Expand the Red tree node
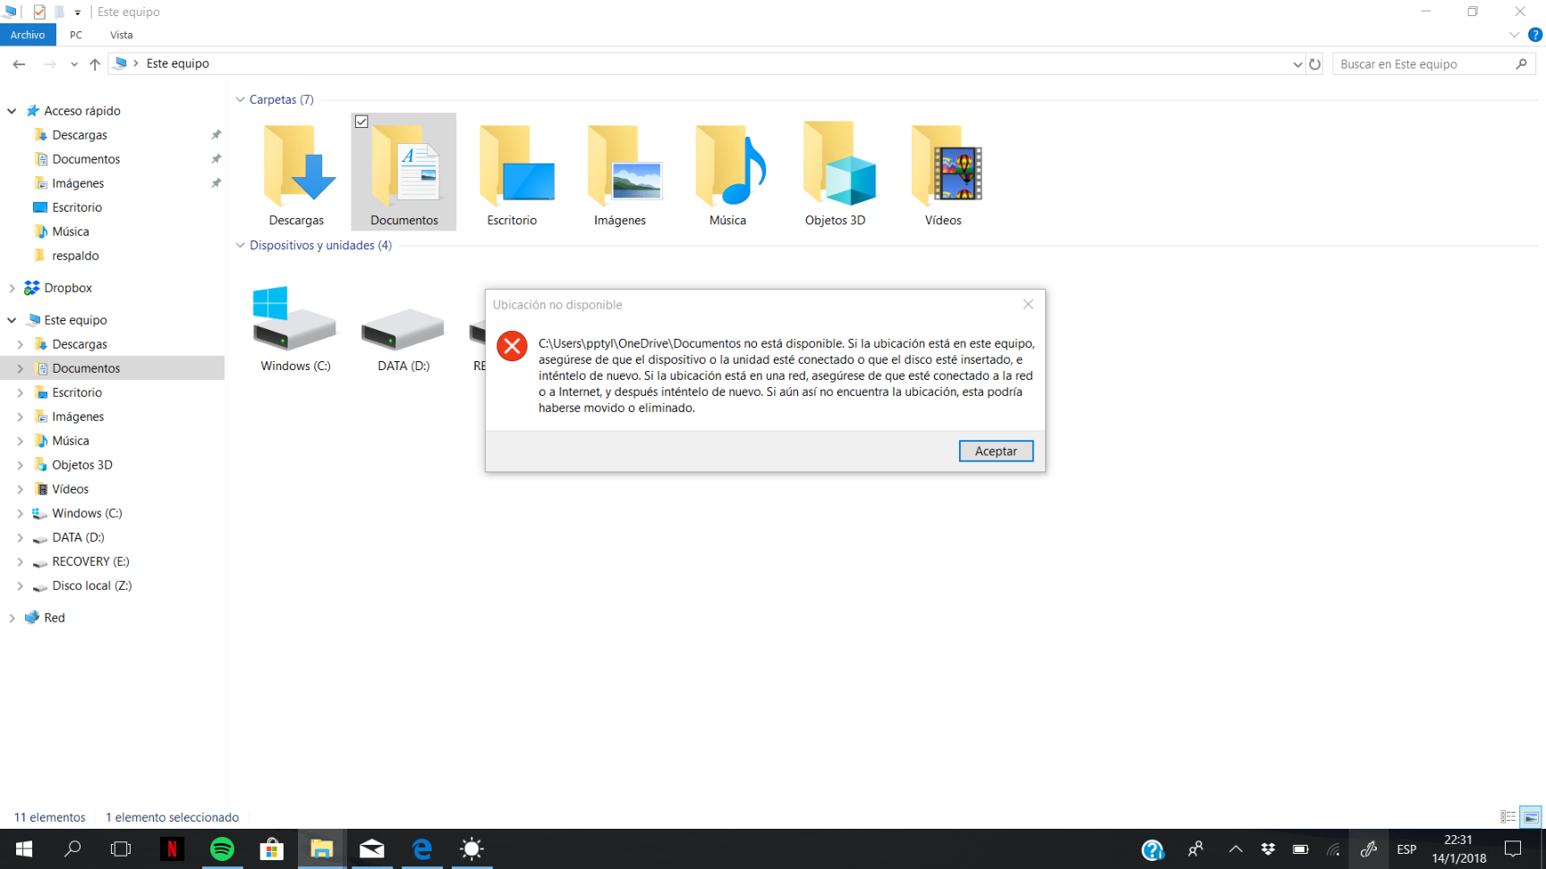Image resolution: width=1546 pixels, height=869 pixels. (12, 618)
